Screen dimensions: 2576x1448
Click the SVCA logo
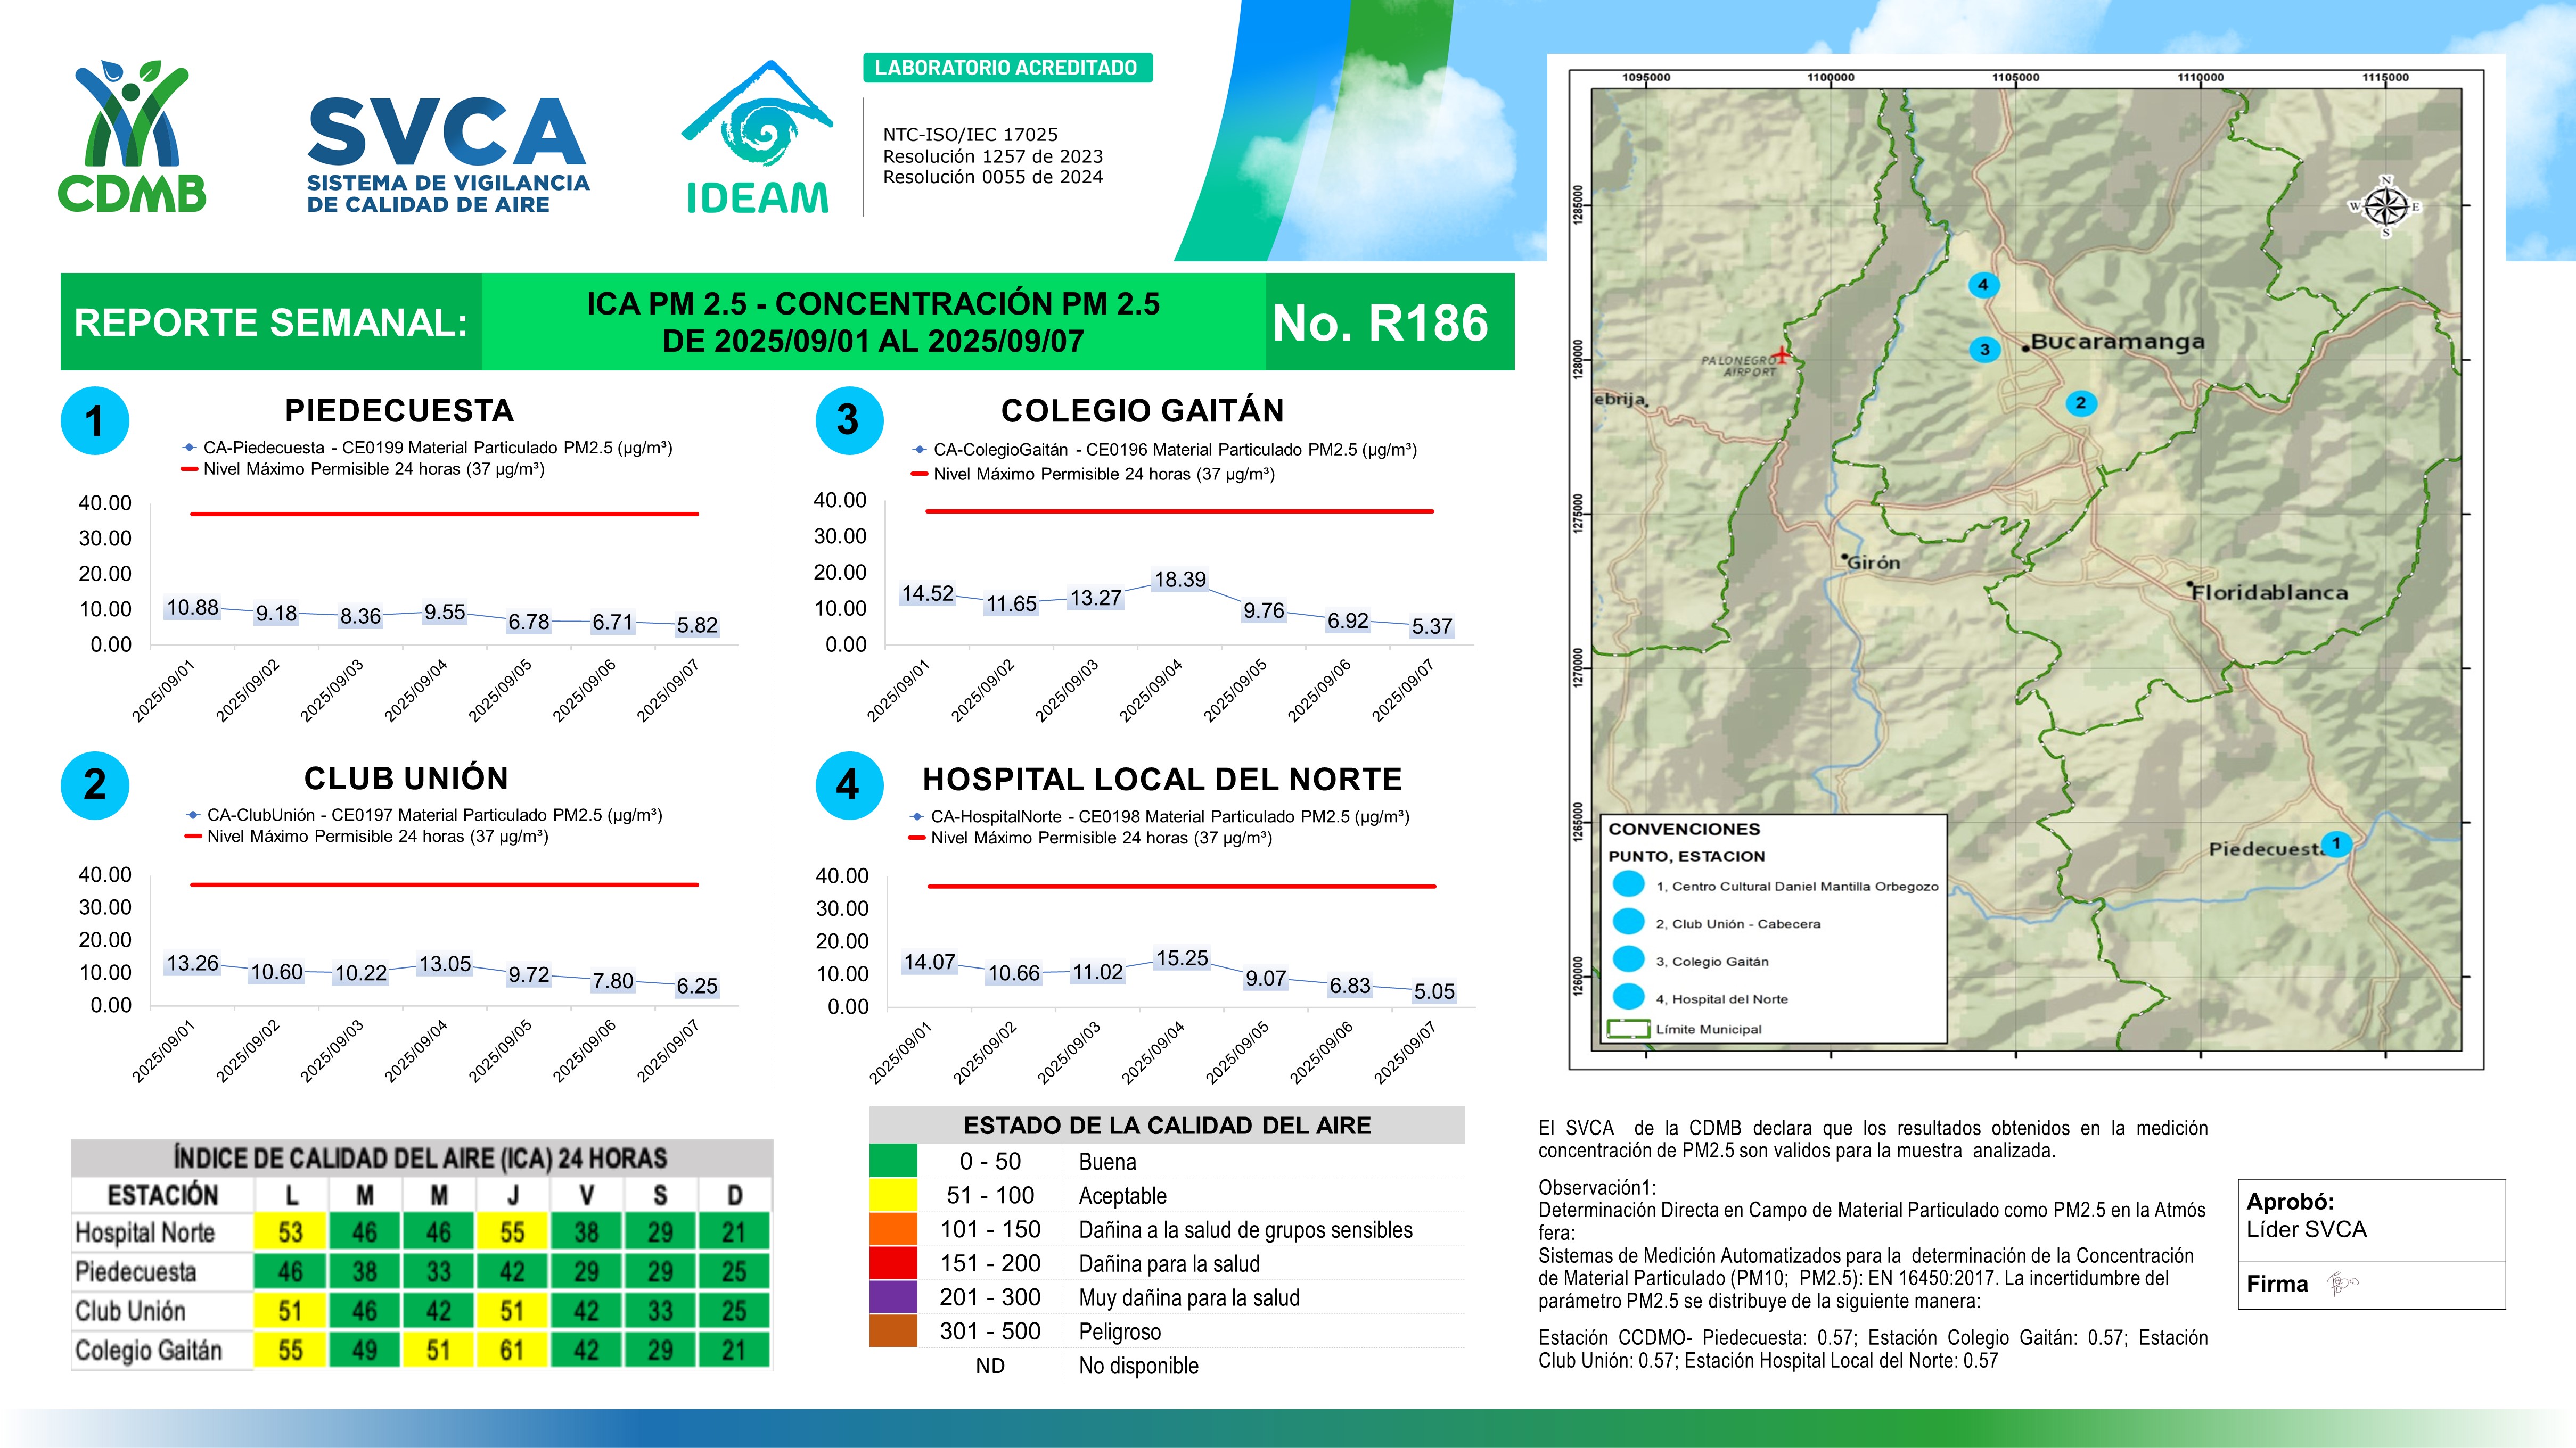click(447, 155)
